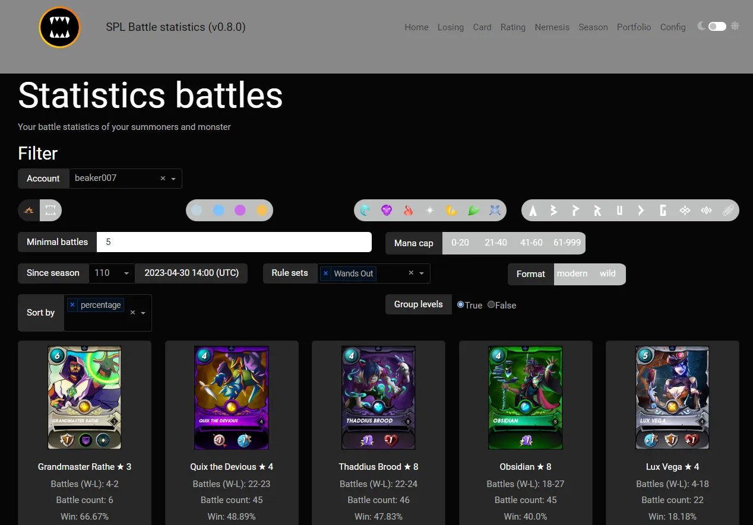Toggle the 0-20 mana cap filter

pyautogui.click(x=460, y=243)
